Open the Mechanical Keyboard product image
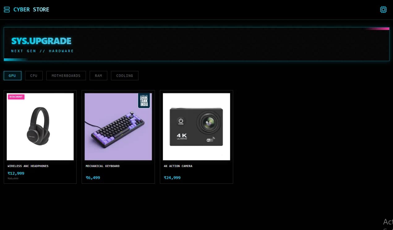 coord(118,127)
